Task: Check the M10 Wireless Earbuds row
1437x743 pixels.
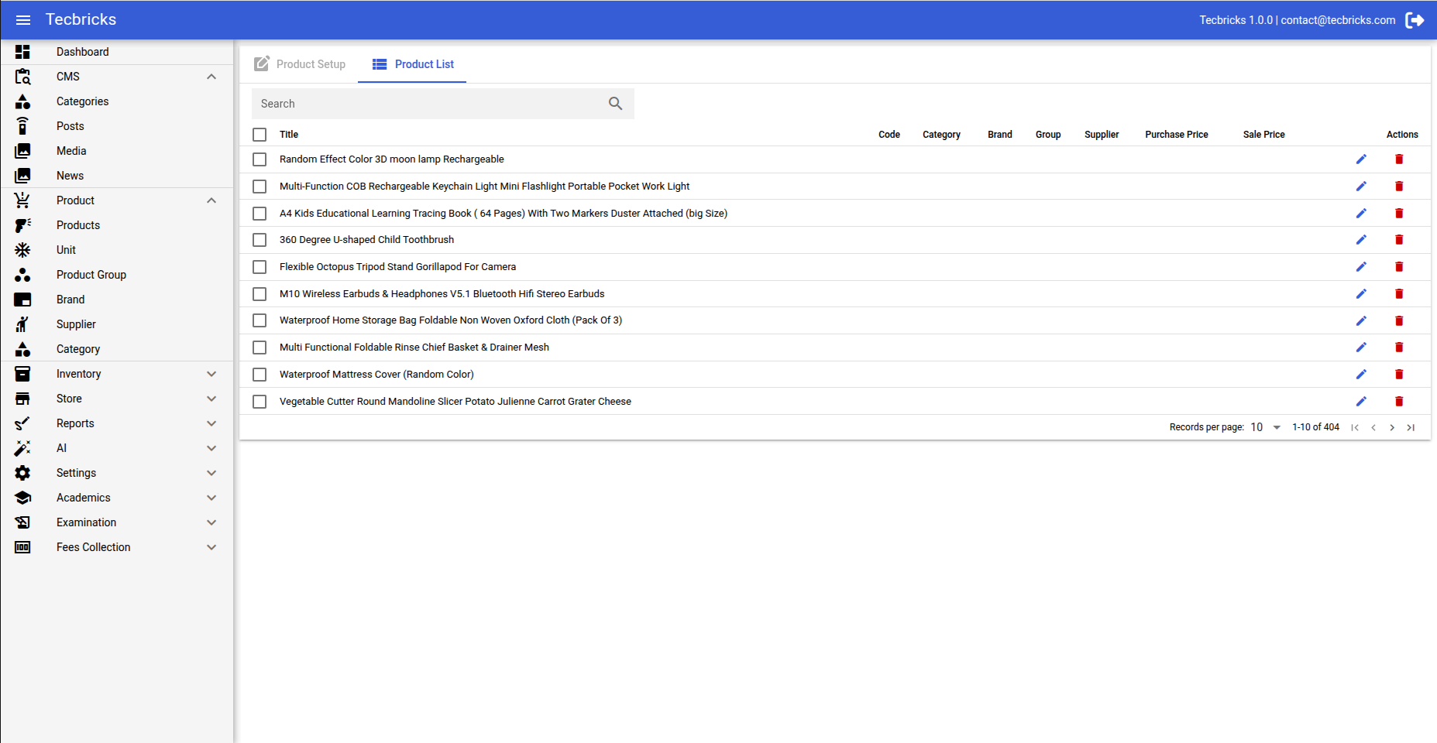Action: point(260,294)
